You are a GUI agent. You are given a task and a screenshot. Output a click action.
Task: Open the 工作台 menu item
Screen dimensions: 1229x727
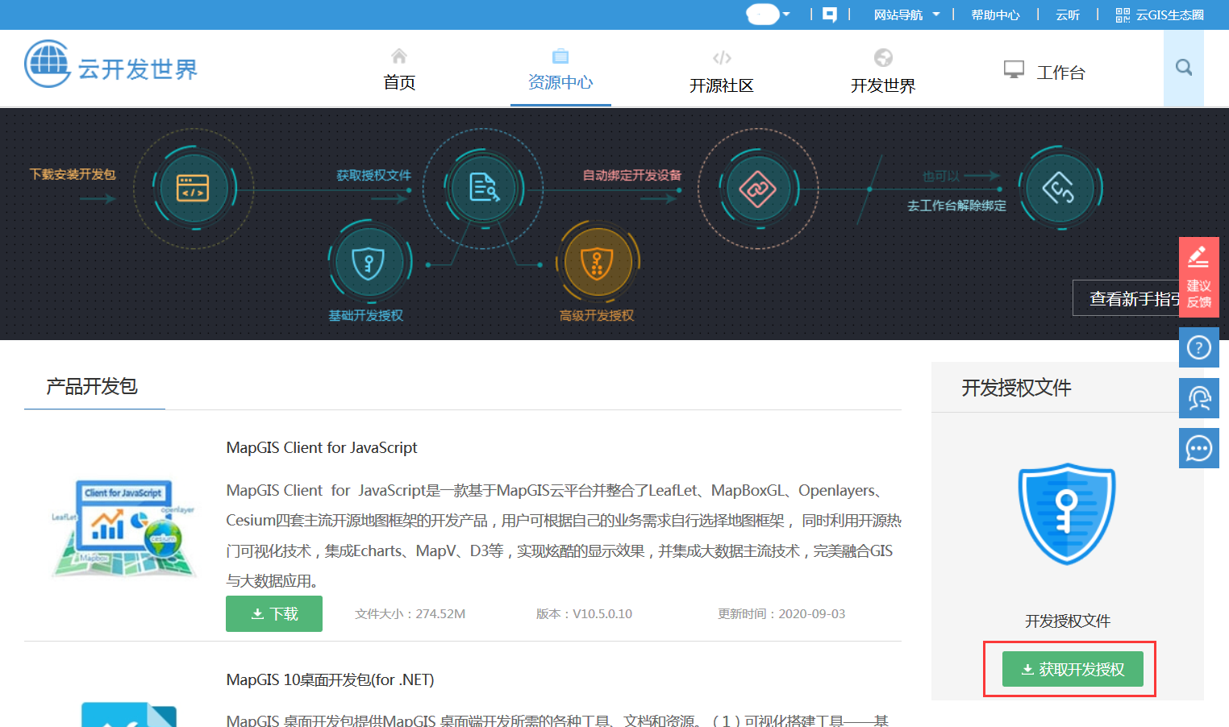[1061, 73]
